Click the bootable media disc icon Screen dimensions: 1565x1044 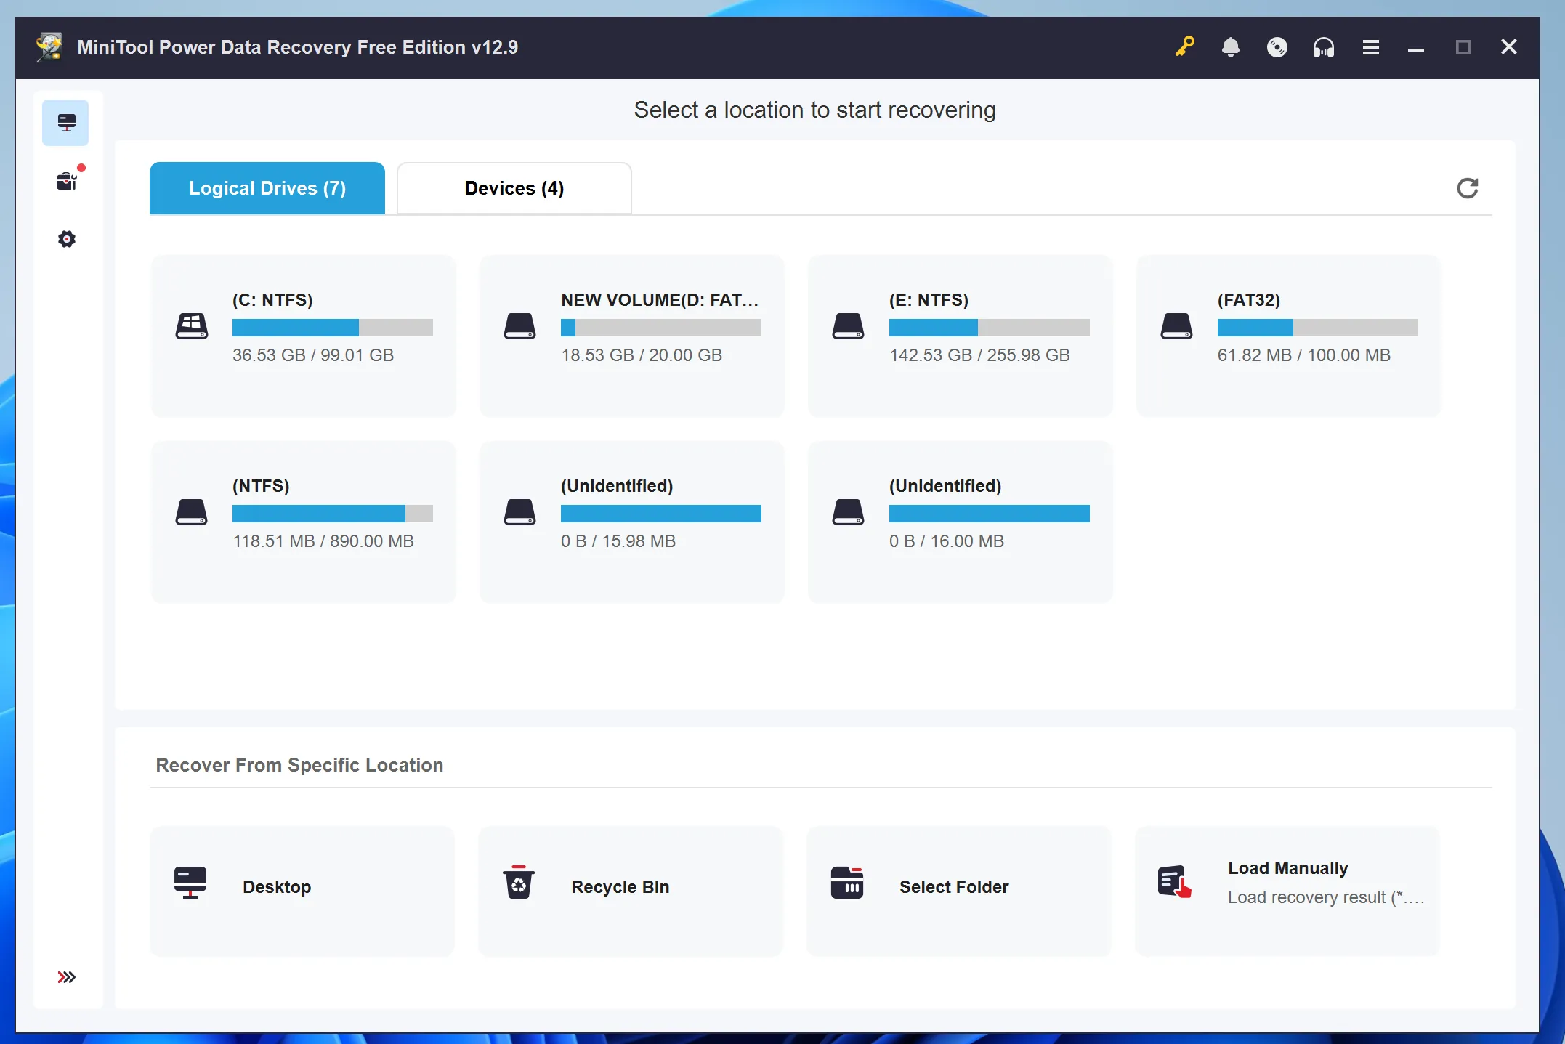(x=1277, y=47)
